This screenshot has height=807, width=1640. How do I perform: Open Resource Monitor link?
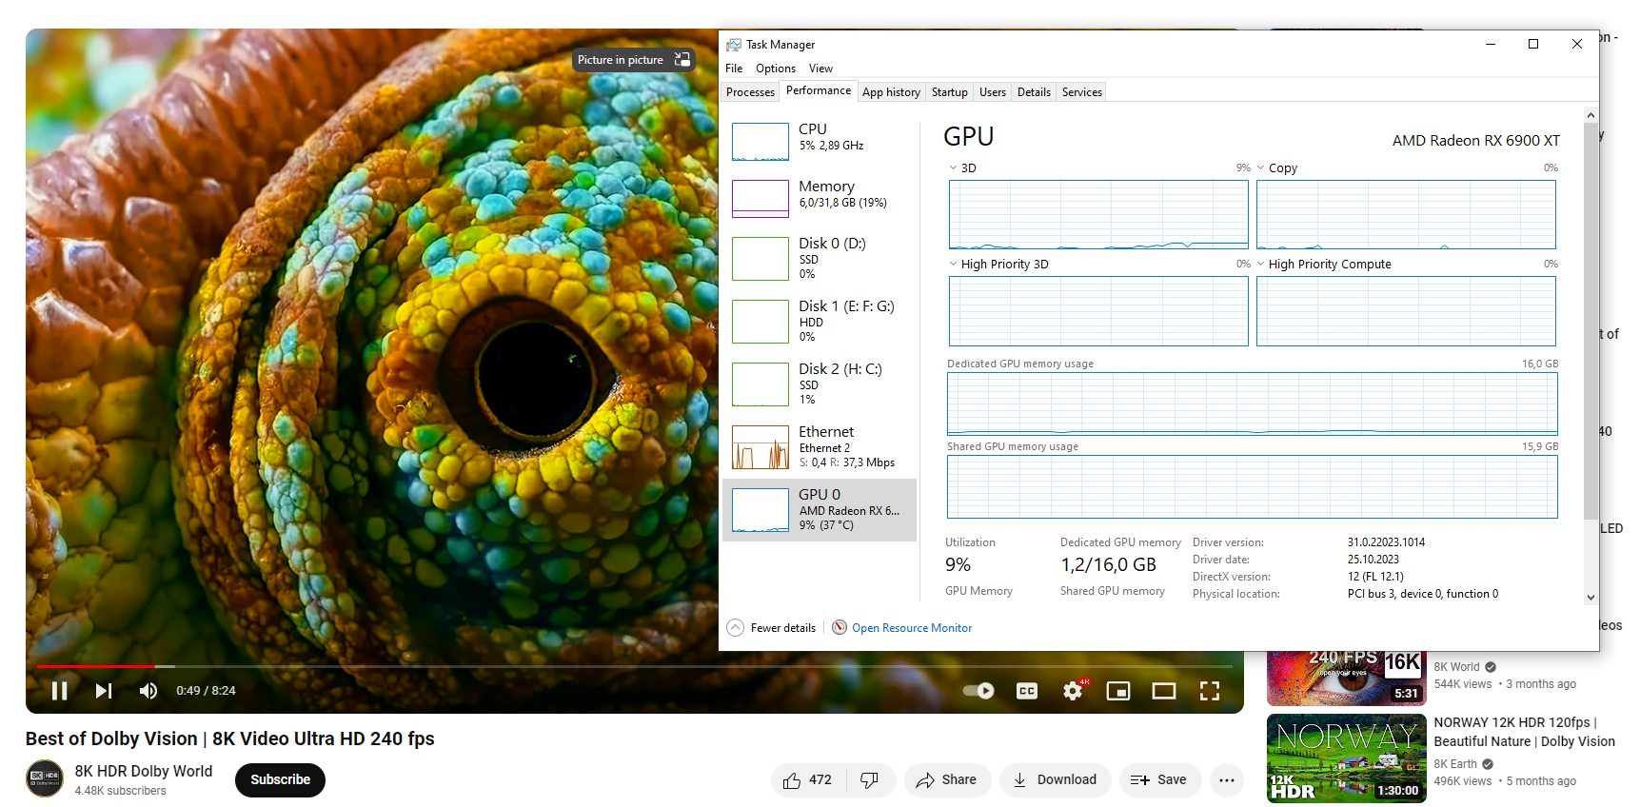(x=911, y=628)
